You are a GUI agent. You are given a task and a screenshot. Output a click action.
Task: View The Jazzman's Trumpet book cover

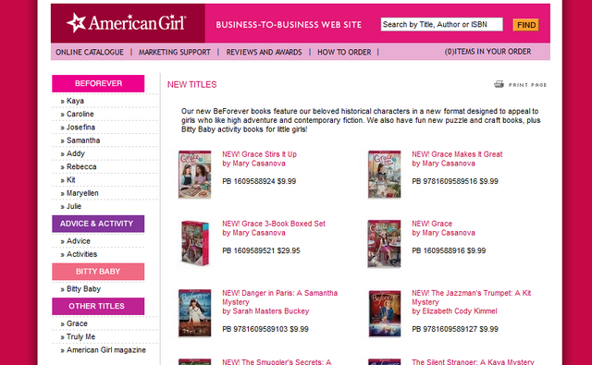385,313
